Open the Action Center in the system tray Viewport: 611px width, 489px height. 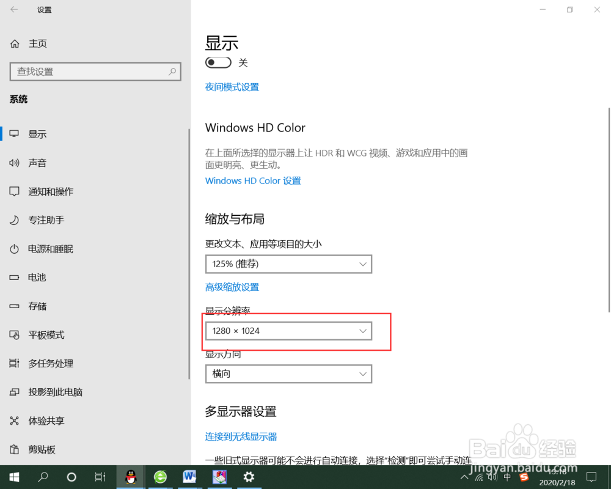[591, 477]
